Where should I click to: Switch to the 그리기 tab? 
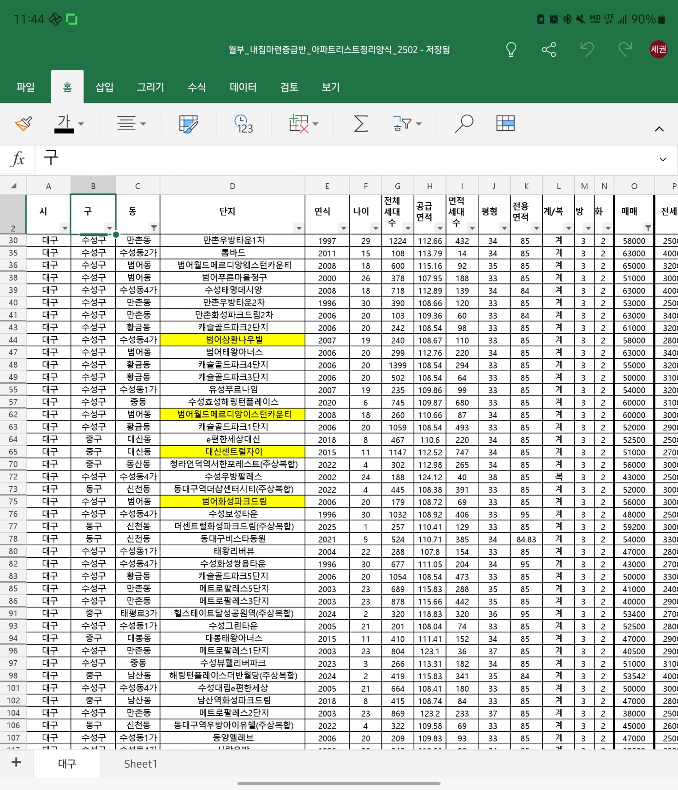tap(151, 87)
